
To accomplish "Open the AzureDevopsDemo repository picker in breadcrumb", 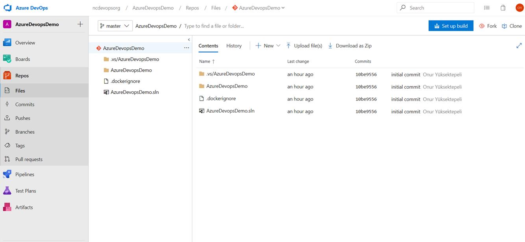I will click(x=259, y=8).
